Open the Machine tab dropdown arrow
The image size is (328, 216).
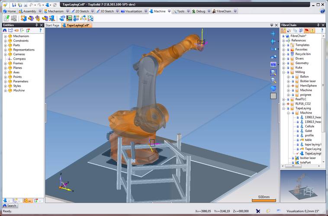point(169,11)
